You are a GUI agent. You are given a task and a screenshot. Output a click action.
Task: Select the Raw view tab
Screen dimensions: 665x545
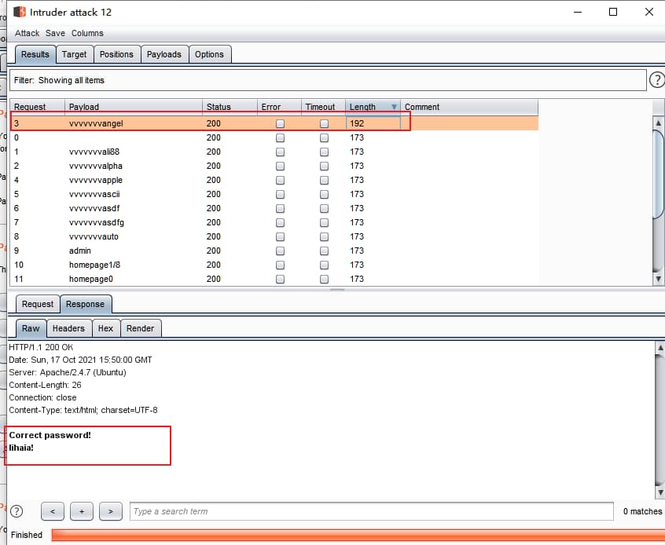(x=31, y=328)
